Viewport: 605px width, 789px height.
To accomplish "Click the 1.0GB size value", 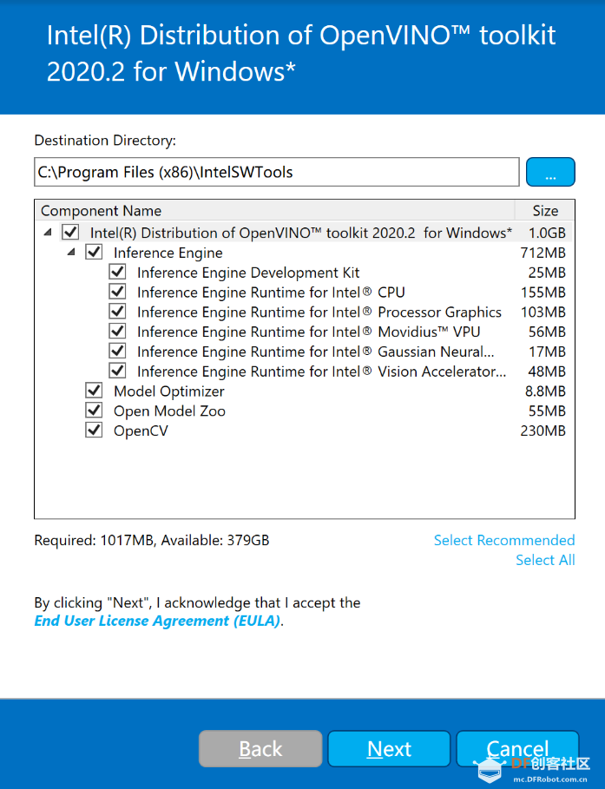I will [x=547, y=233].
